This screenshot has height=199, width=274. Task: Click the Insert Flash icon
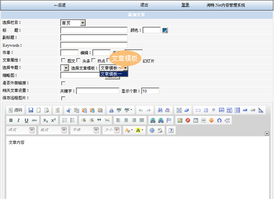188,120
